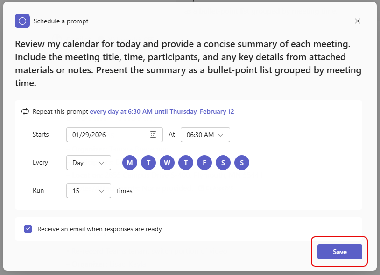Open the Every Day frequency dropdown
This screenshot has width=380, height=275.
89,163
